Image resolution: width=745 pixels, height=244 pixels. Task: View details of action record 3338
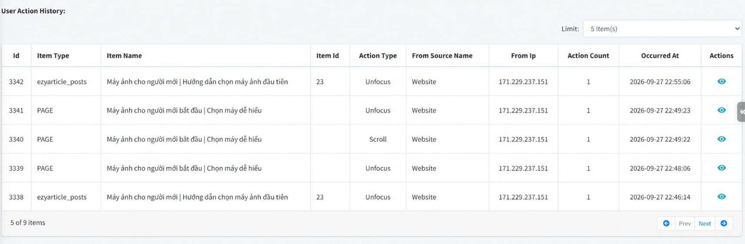[721, 196]
